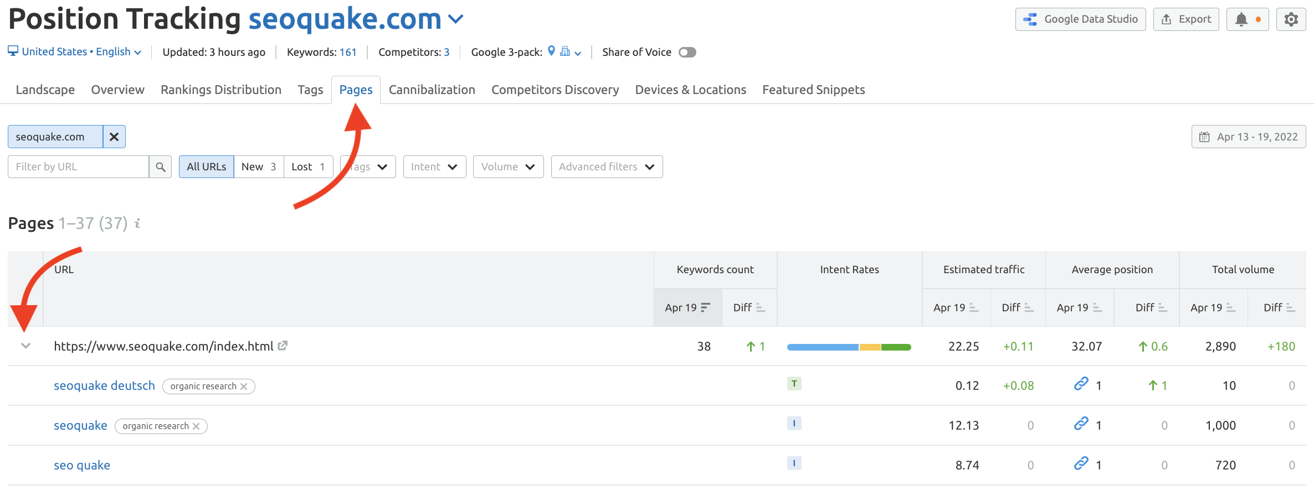Open the Google 3-pack dropdown

pyautogui.click(x=564, y=52)
